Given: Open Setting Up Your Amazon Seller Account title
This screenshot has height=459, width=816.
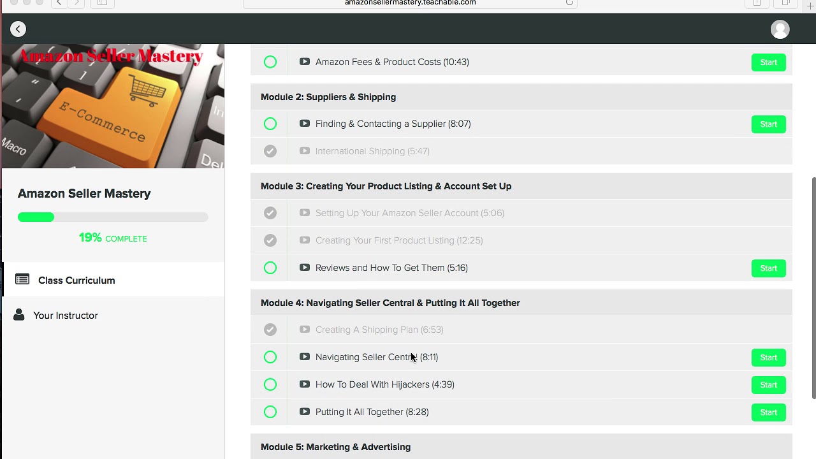Looking at the screenshot, I should click(x=410, y=213).
